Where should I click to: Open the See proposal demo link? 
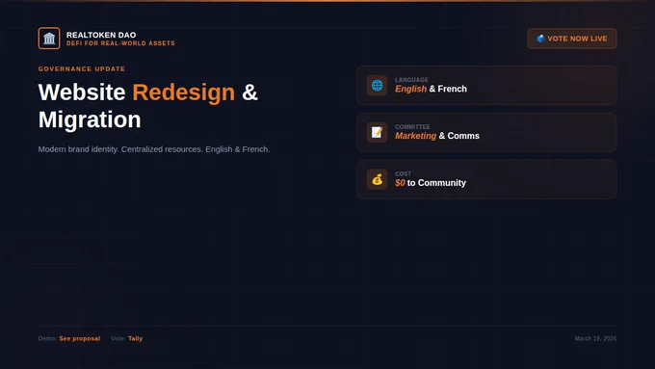coord(79,338)
